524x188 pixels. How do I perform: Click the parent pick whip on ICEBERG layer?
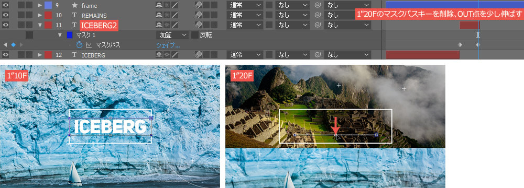click(x=317, y=55)
